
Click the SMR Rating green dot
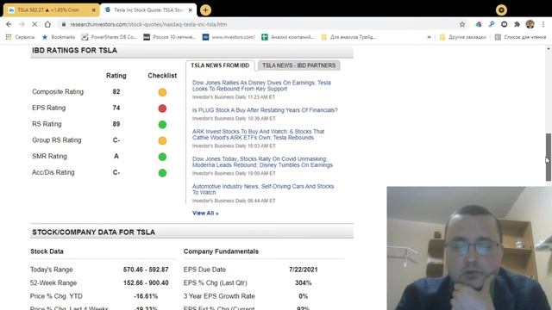pos(162,157)
